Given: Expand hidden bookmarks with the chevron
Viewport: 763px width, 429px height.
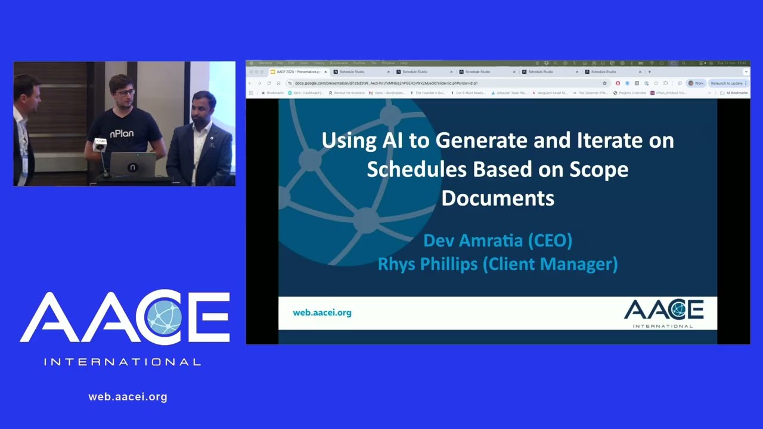Looking at the screenshot, I should tap(709, 93).
